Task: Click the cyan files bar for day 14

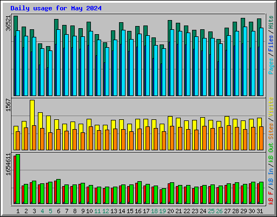Action: pyautogui.click(x=123, y=63)
